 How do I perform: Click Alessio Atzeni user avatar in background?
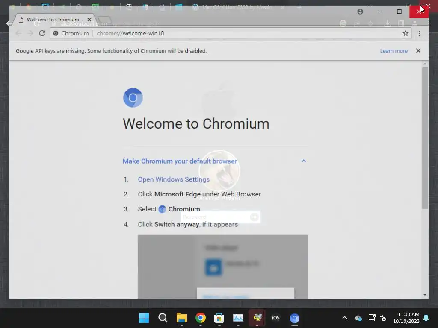coord(219,171)
